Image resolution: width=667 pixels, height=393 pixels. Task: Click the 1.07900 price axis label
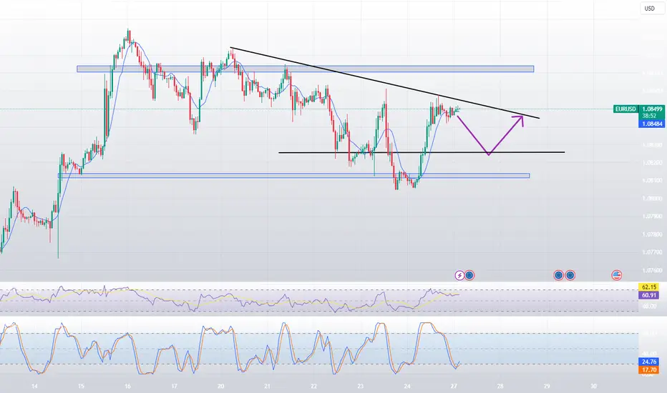point(652,217)
